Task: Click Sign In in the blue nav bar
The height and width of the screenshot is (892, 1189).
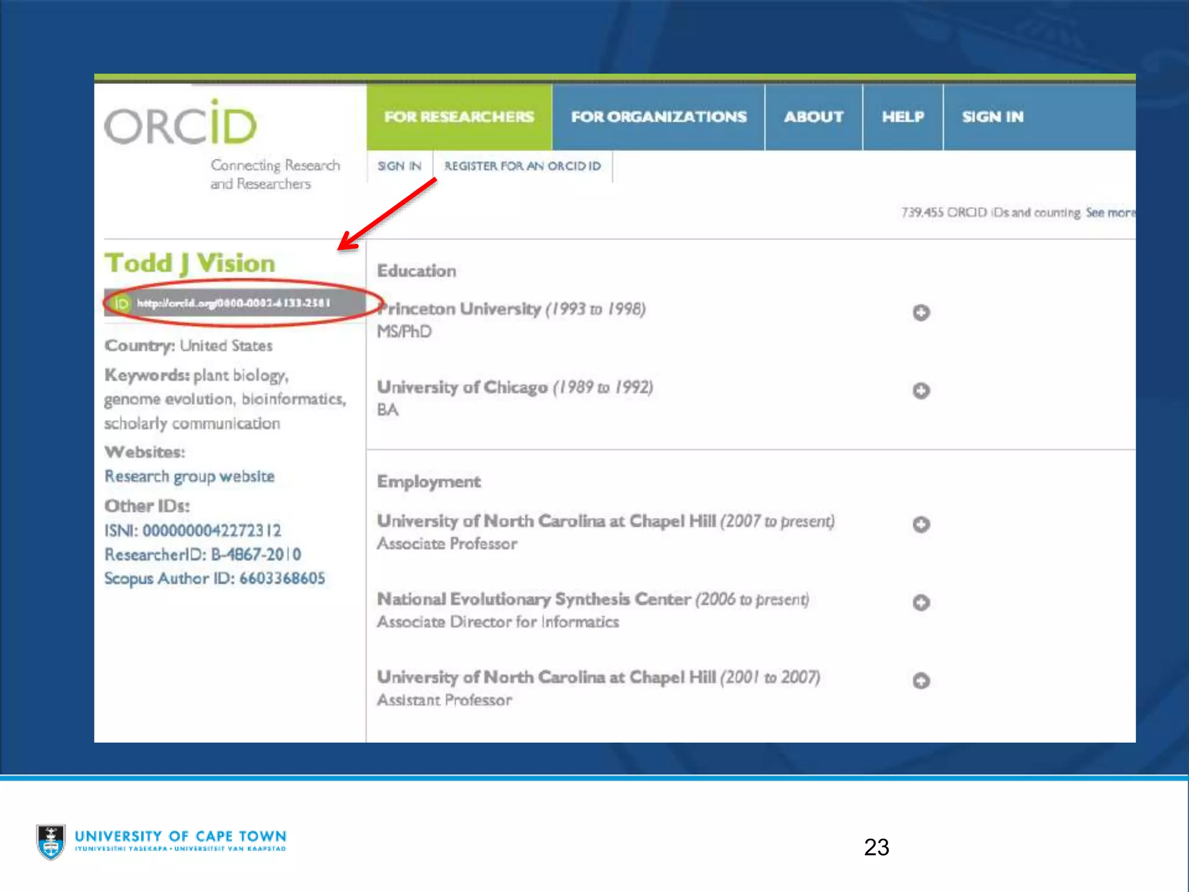Action: (992, 117)
